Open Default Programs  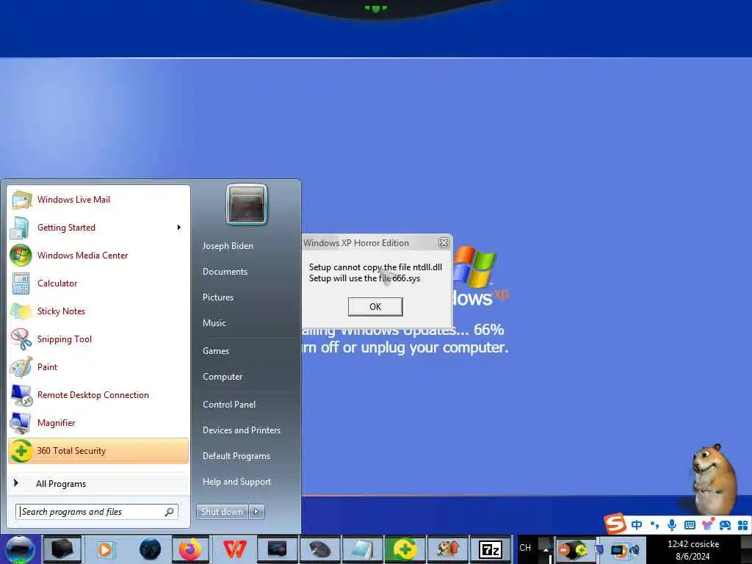(x=236, y=456)
